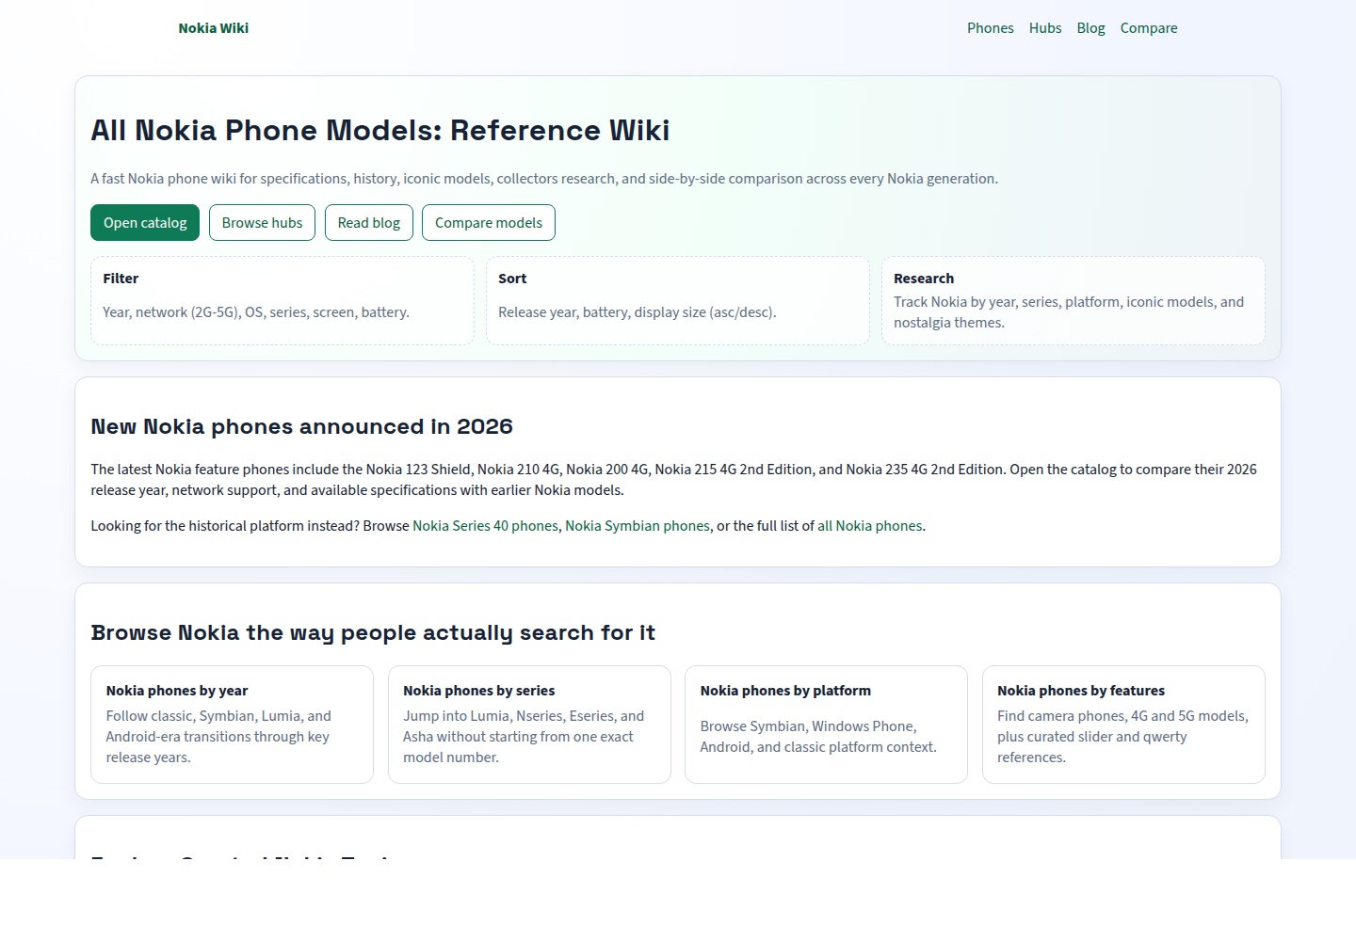Click the 'latest Nokia feature phones include' paragraph
This screenshot has height=941, width=1356.
[x=673, y=480]
